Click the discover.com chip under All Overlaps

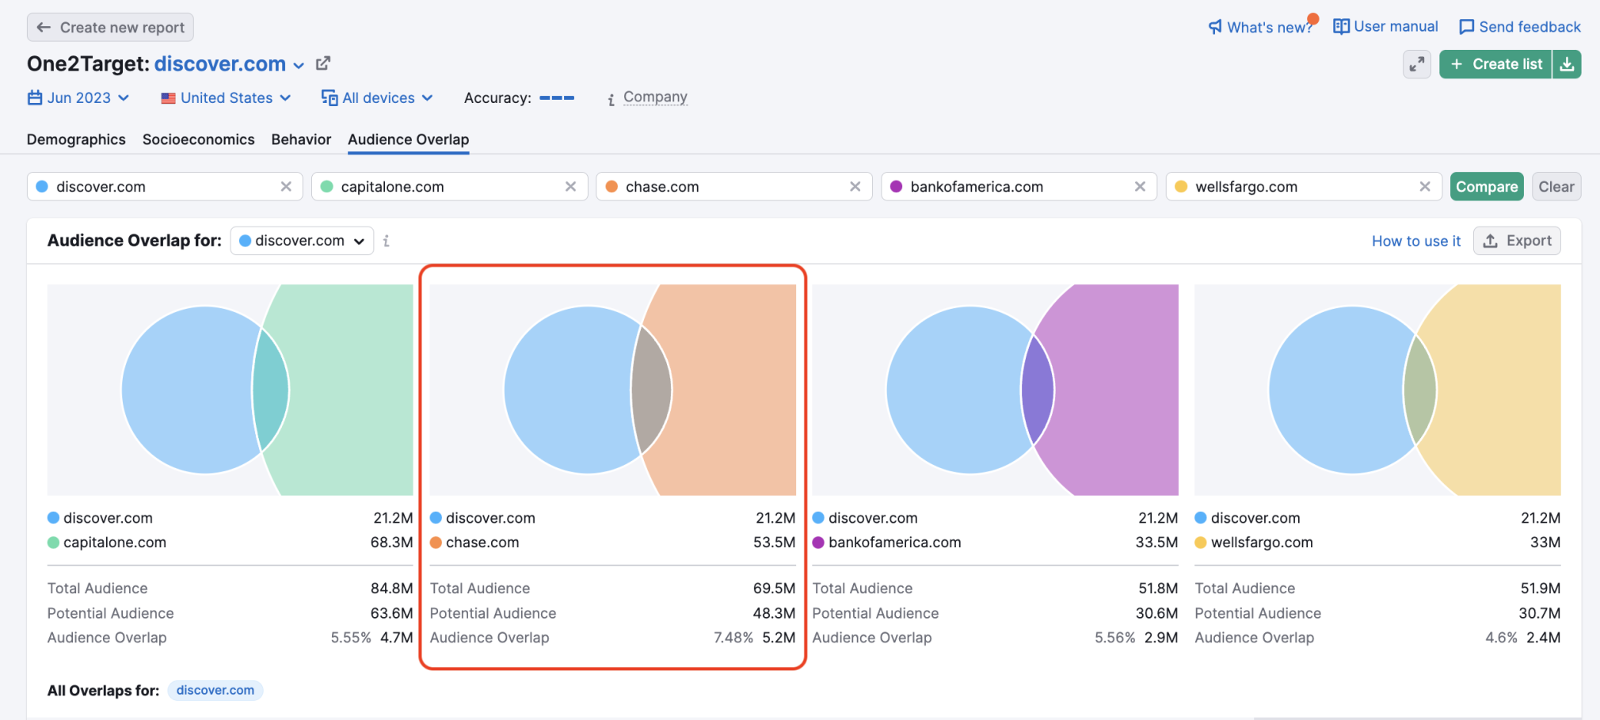(x=215, y=690)
